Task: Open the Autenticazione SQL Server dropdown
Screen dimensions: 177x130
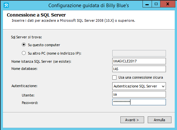Action: [139, 86]
